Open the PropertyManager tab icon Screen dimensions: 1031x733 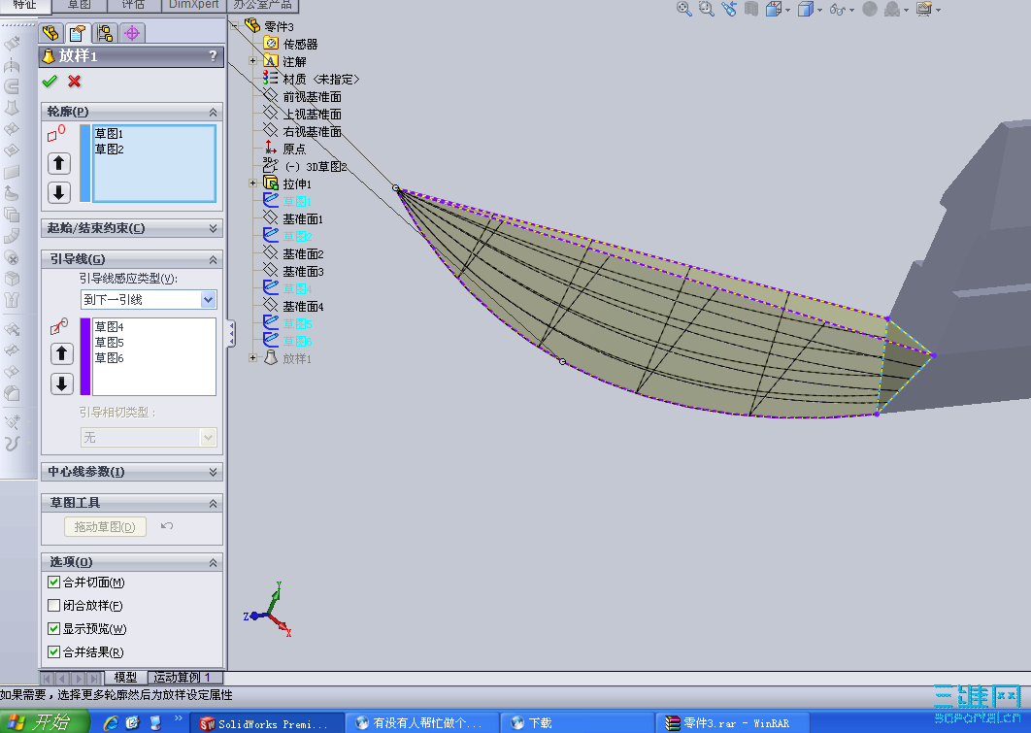78,33
